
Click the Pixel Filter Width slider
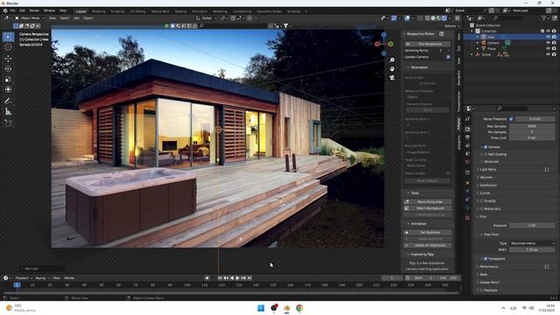coord(532,249)
